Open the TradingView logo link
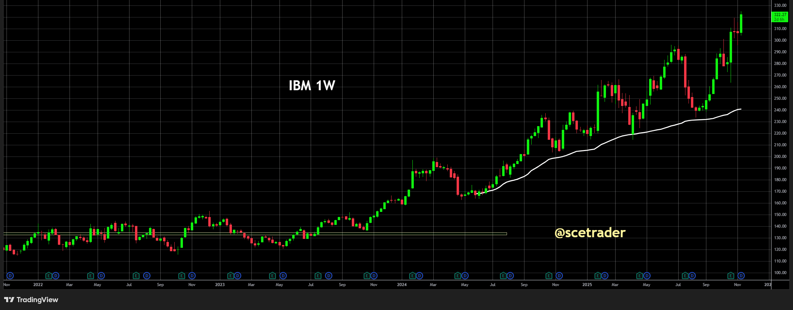The image size is (793, 310). [x=31, y=300]
